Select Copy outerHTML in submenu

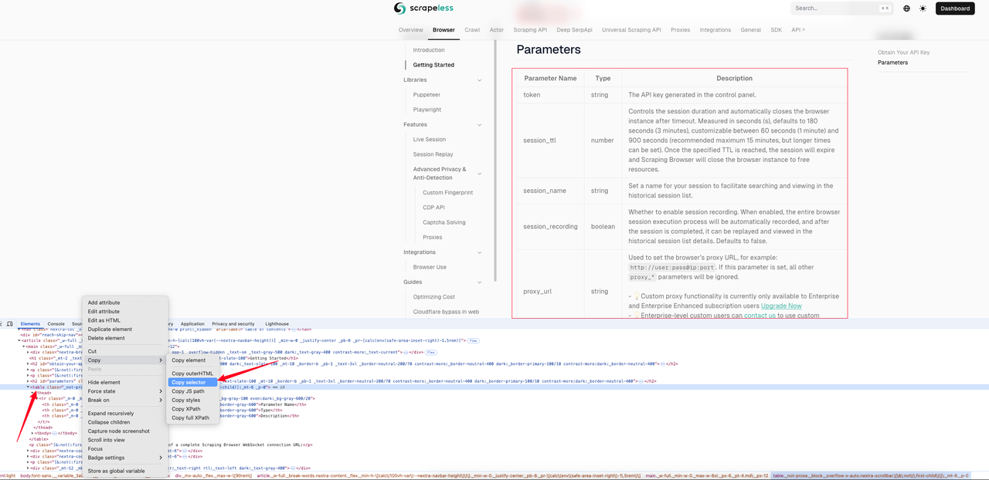[192, 374]
